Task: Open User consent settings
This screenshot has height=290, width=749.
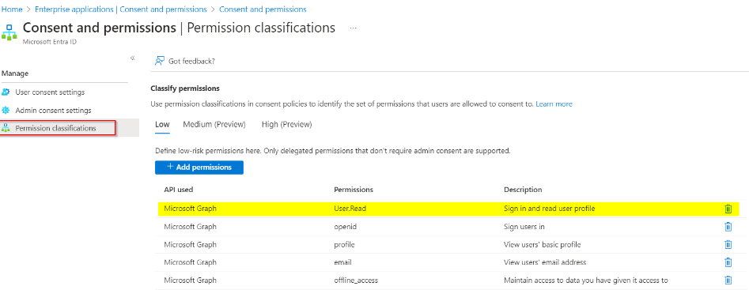Action: click(50, 92)
